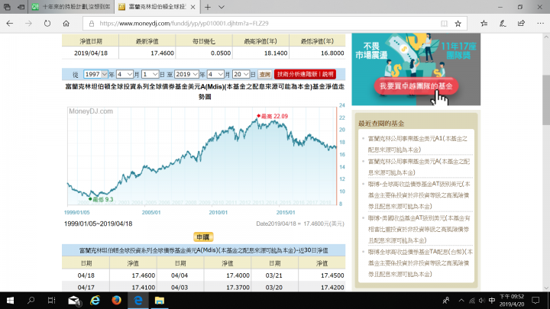550x309 pixels.
Task: Open reading view icon in address bar
Action: tap(444, 24)
